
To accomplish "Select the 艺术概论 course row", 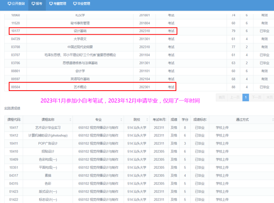I will 92,87.
